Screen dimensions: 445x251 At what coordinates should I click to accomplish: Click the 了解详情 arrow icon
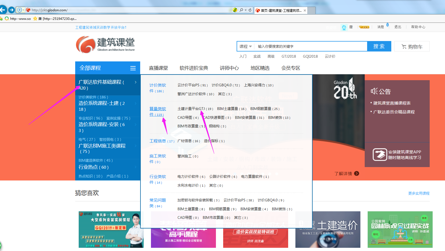tap(357, 174)
